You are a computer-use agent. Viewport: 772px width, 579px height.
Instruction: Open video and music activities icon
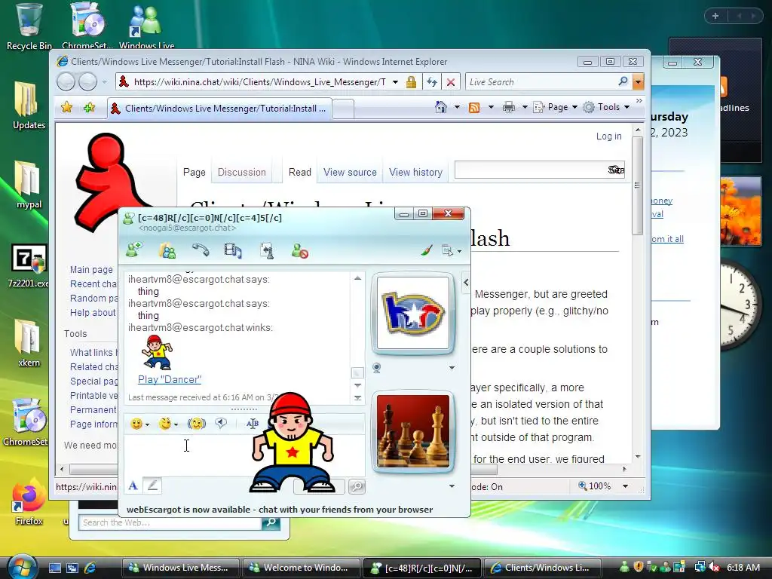pos(233,250)
